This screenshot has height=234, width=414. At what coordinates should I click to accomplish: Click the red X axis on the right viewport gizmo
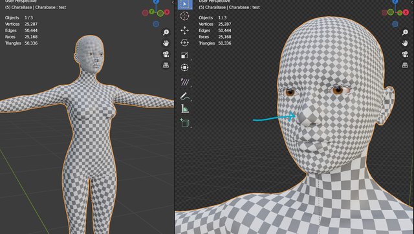(x=406, y=12)
